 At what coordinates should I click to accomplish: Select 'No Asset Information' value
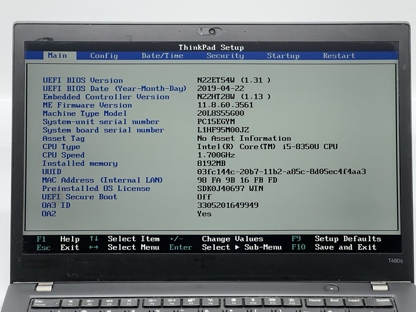(x=244, y=138)
